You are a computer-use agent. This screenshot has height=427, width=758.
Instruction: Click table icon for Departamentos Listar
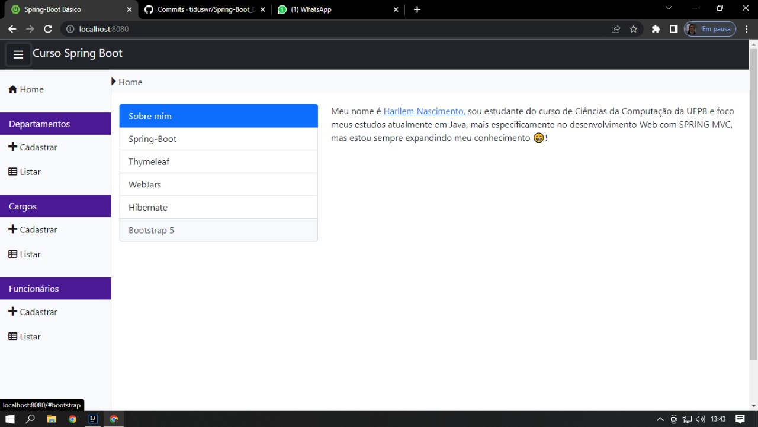coord(12,172)
